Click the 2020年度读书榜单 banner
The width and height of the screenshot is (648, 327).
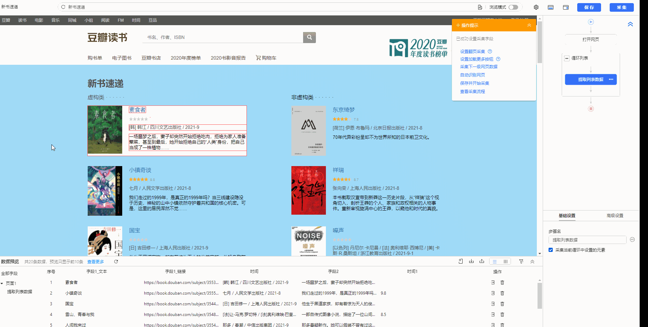[x=418, y=48]
